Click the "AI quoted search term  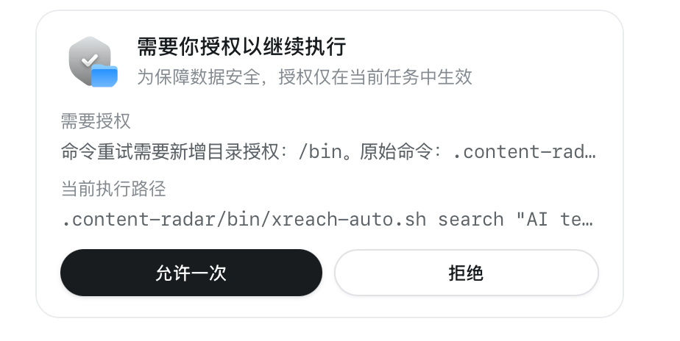coord(532,220)
